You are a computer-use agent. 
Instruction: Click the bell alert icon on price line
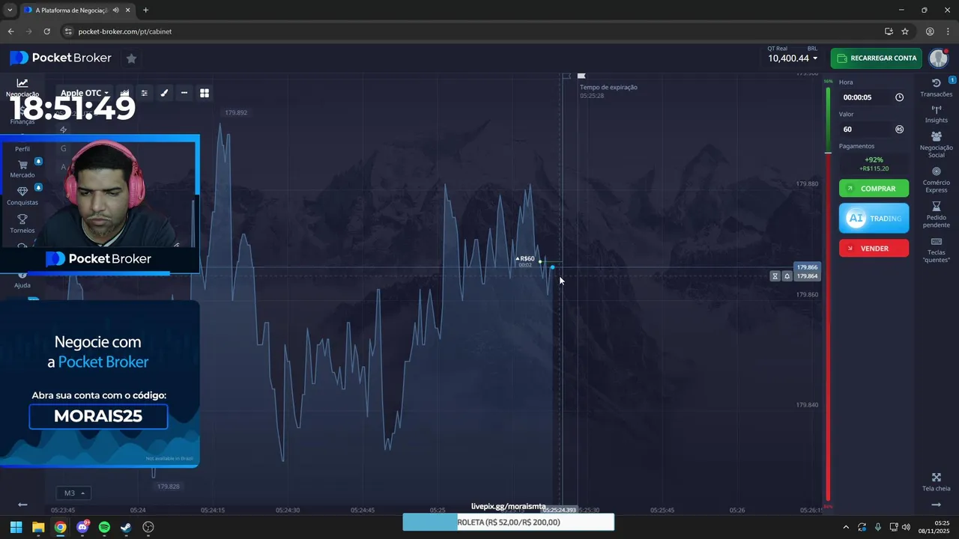click(x=787, y=276)
